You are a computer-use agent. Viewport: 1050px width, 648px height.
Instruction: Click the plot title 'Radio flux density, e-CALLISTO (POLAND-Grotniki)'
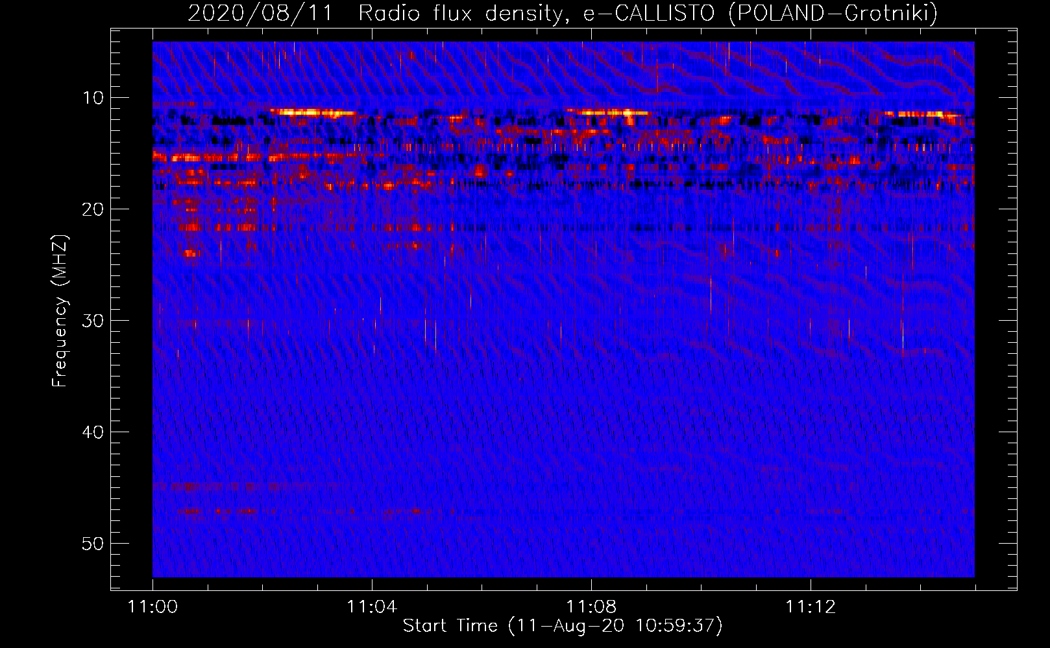648,14
